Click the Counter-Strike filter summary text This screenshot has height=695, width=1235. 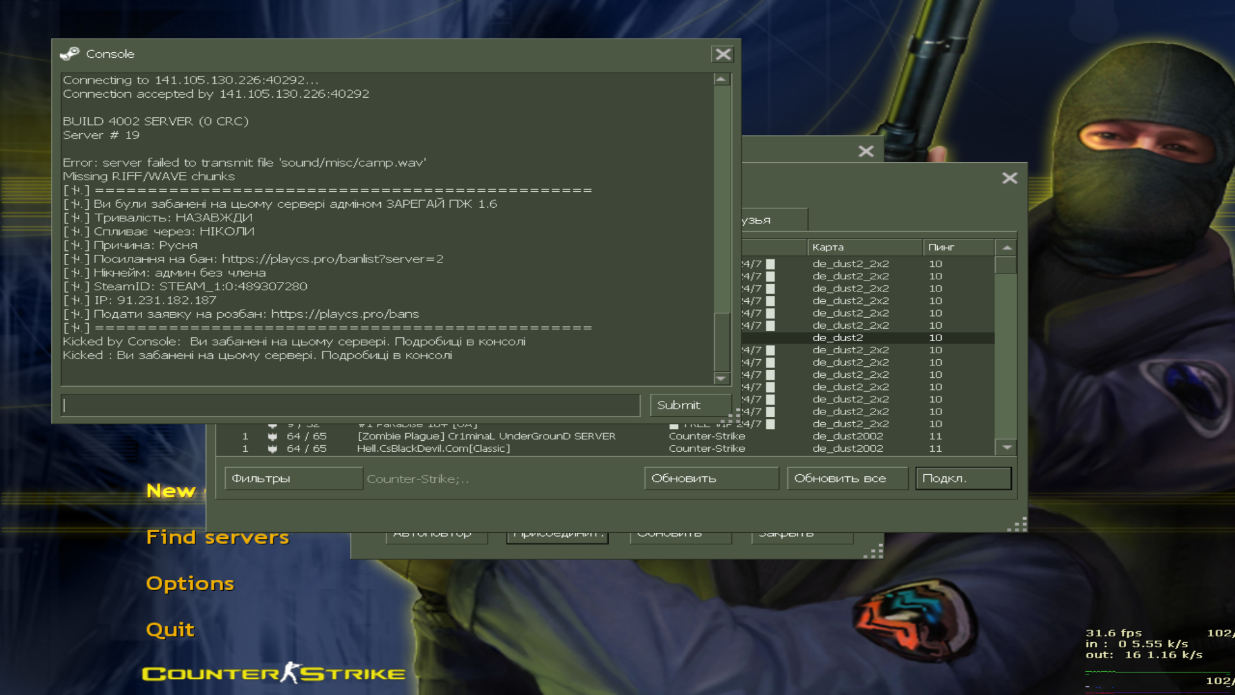(418, 479)
